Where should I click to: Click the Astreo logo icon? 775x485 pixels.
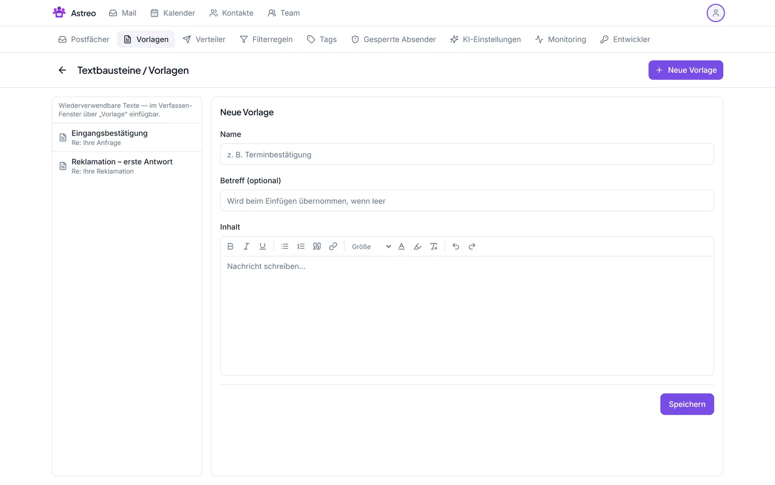tap(59, 12)
